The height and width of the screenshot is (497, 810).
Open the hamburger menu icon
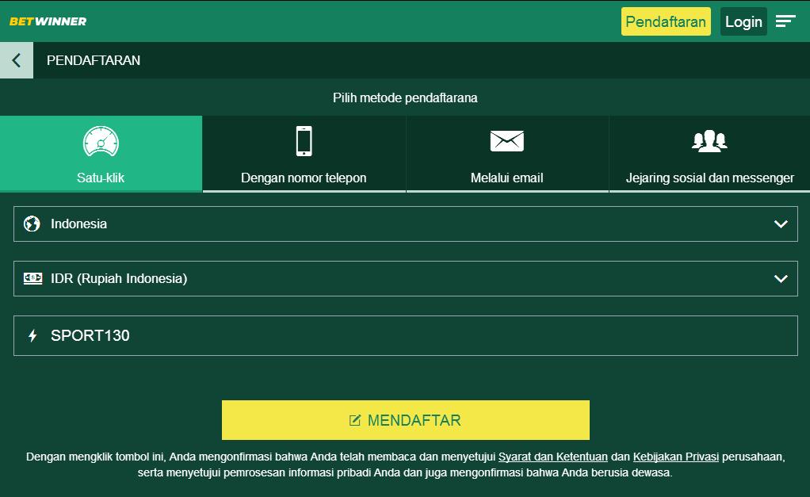click(785, 21)
